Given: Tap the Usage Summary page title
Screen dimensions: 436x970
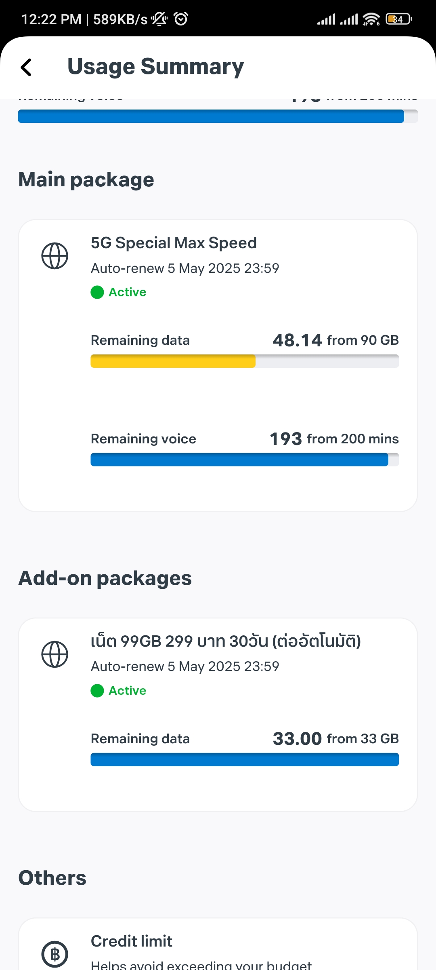Looking at the screenshot, I should tap(155, 67).
